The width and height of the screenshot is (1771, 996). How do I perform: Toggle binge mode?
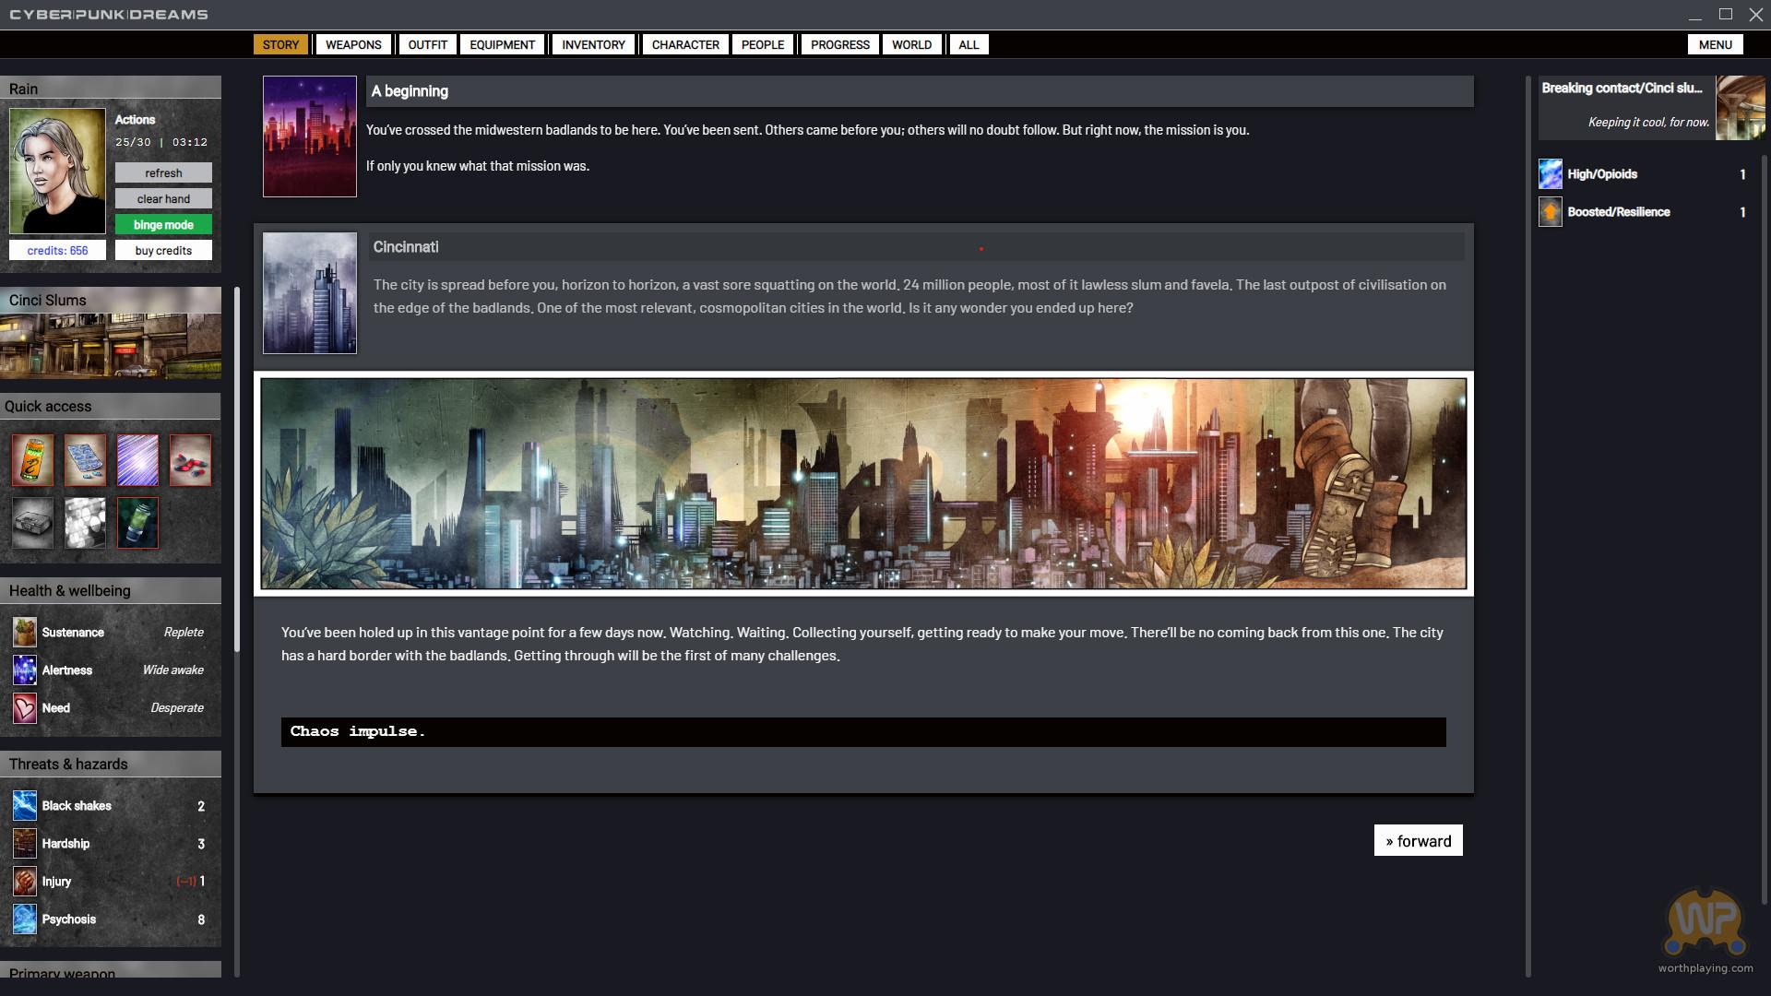[x=163, y=225]
